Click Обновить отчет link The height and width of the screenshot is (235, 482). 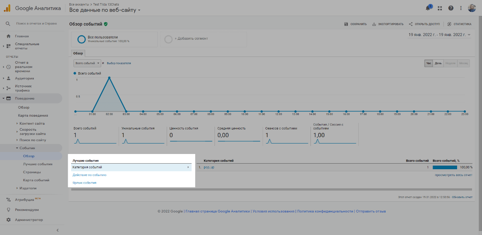tap(462, 197)
